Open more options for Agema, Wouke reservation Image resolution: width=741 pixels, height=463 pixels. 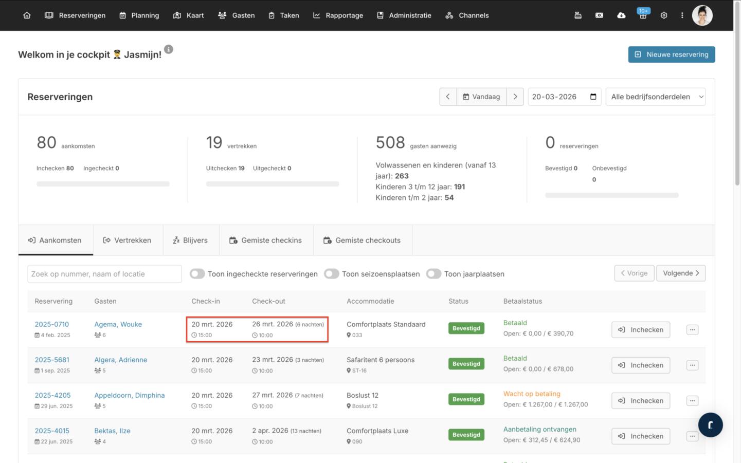(x=692, y=329)
